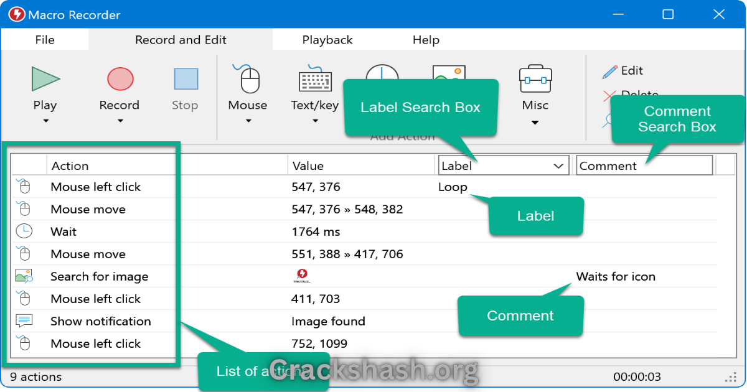
Task: Click the Play button label
Action: 45,105
